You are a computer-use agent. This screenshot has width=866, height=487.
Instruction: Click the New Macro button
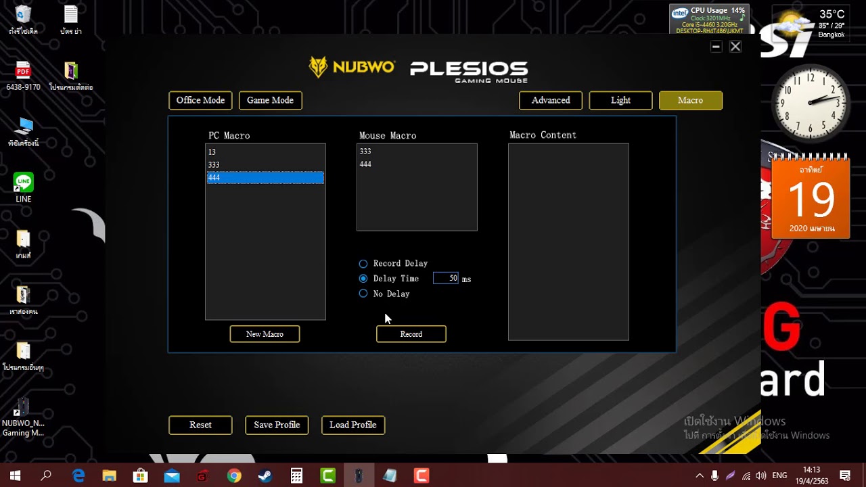click(265, 334)
